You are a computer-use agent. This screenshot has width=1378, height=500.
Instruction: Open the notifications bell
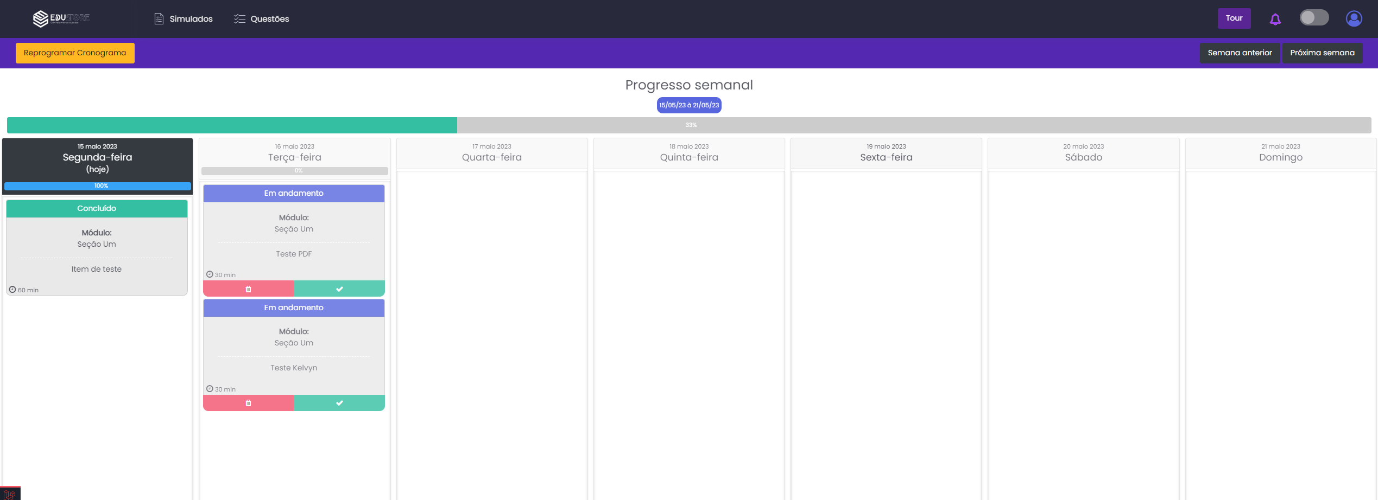pos(1275,20)
